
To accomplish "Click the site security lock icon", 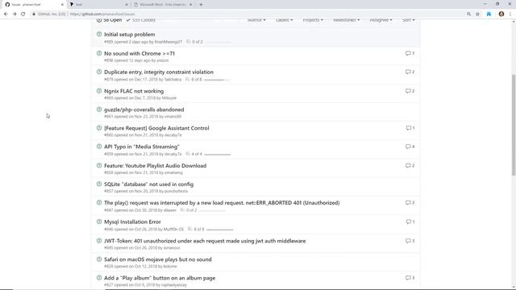I will (34, 14).
